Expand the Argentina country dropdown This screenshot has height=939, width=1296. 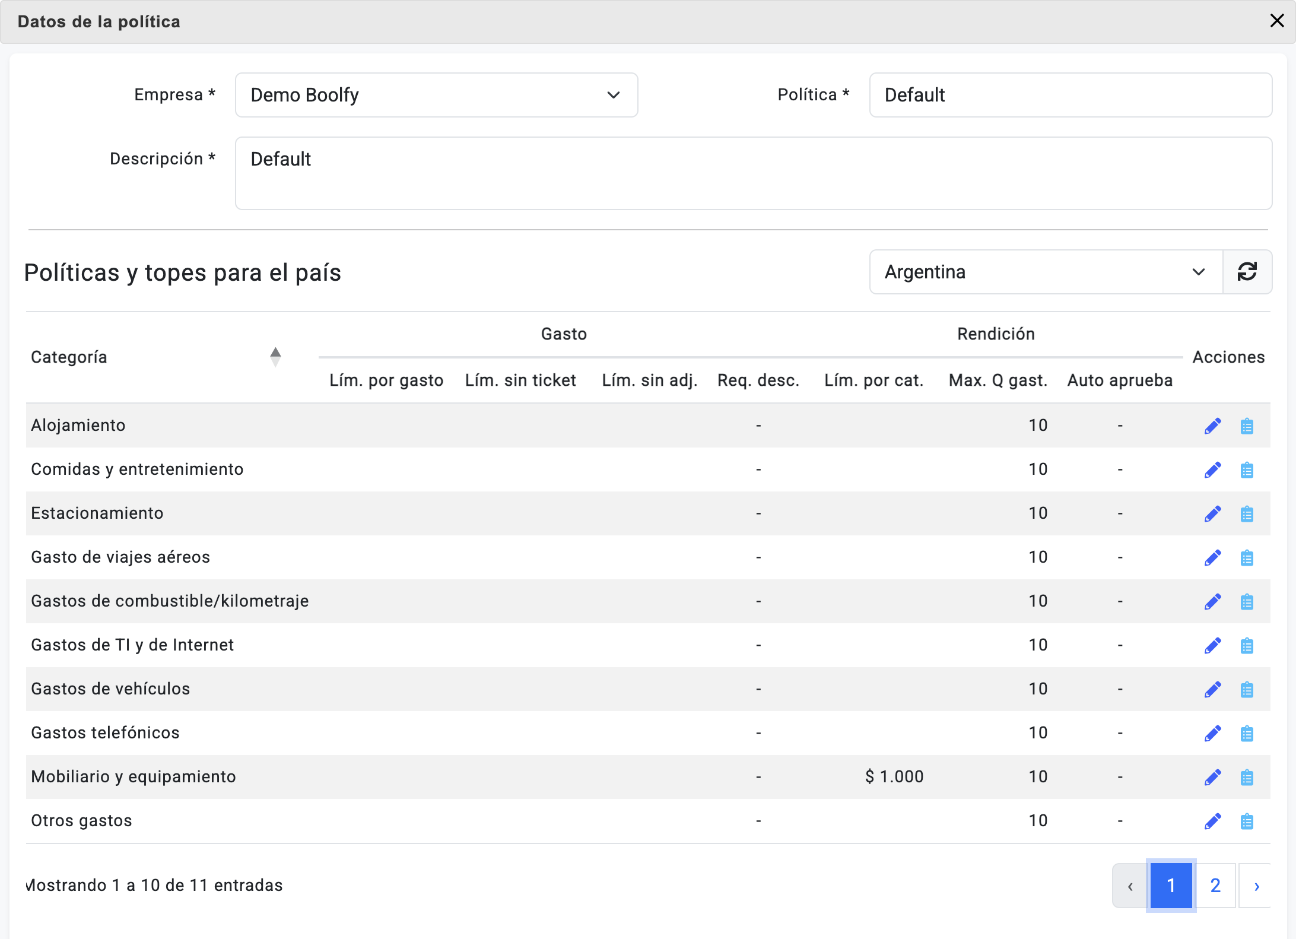coord(1046,272)
